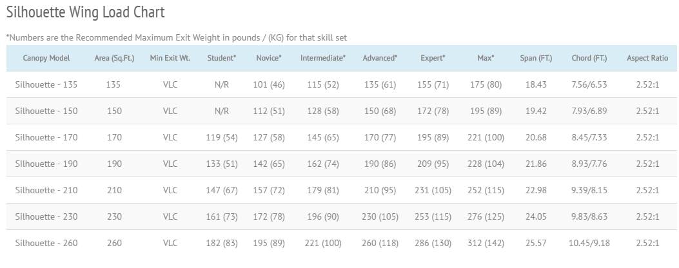The image size is (679, 268).
Task: Click the Aspect Ratio column header
Action: (647, 58)
